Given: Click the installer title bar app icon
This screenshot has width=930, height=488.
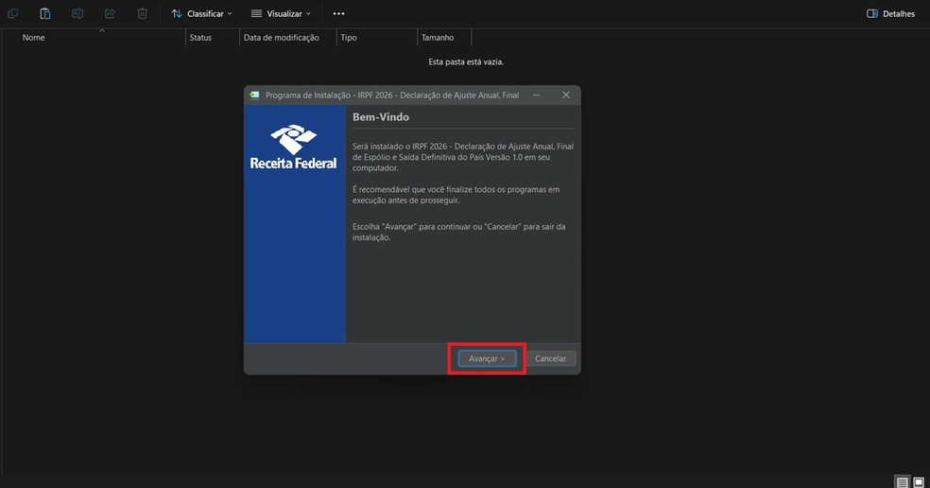Looking at the screenshot, I should (254, 96).
